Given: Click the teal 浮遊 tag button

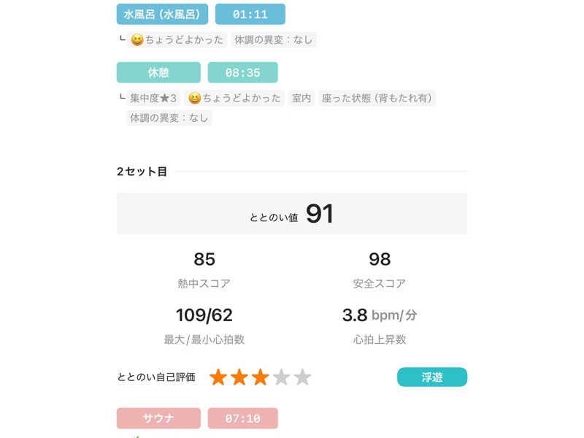Looking at the screenshot, I should pos(432,377).
